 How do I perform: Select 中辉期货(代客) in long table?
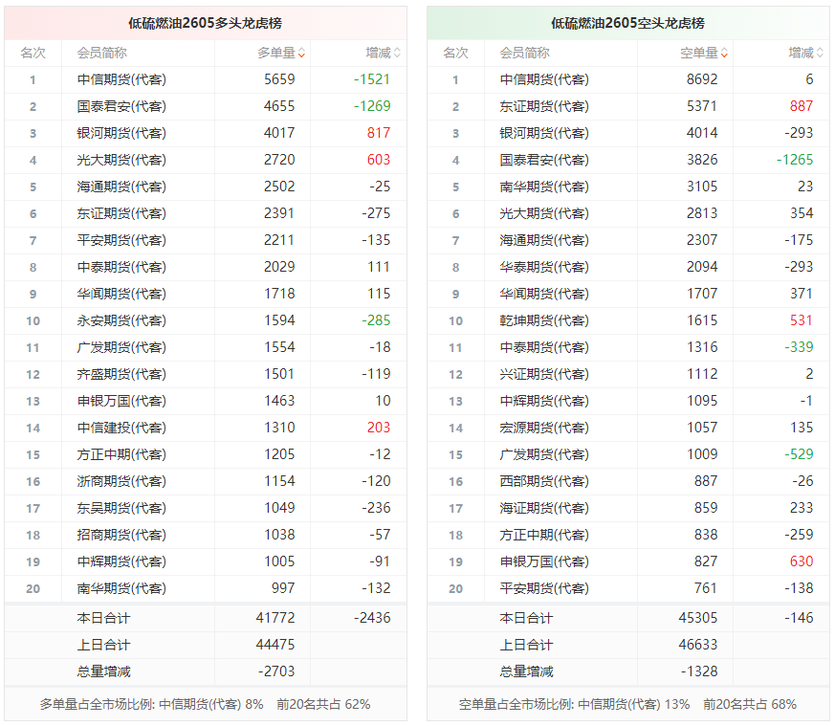[x=121, y=561]
